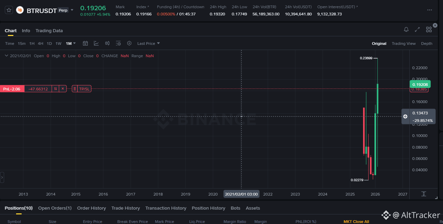Screen dimensions: 443x224
Task: Collapse the OHLC info row chevron
Action: pos(7,56)
